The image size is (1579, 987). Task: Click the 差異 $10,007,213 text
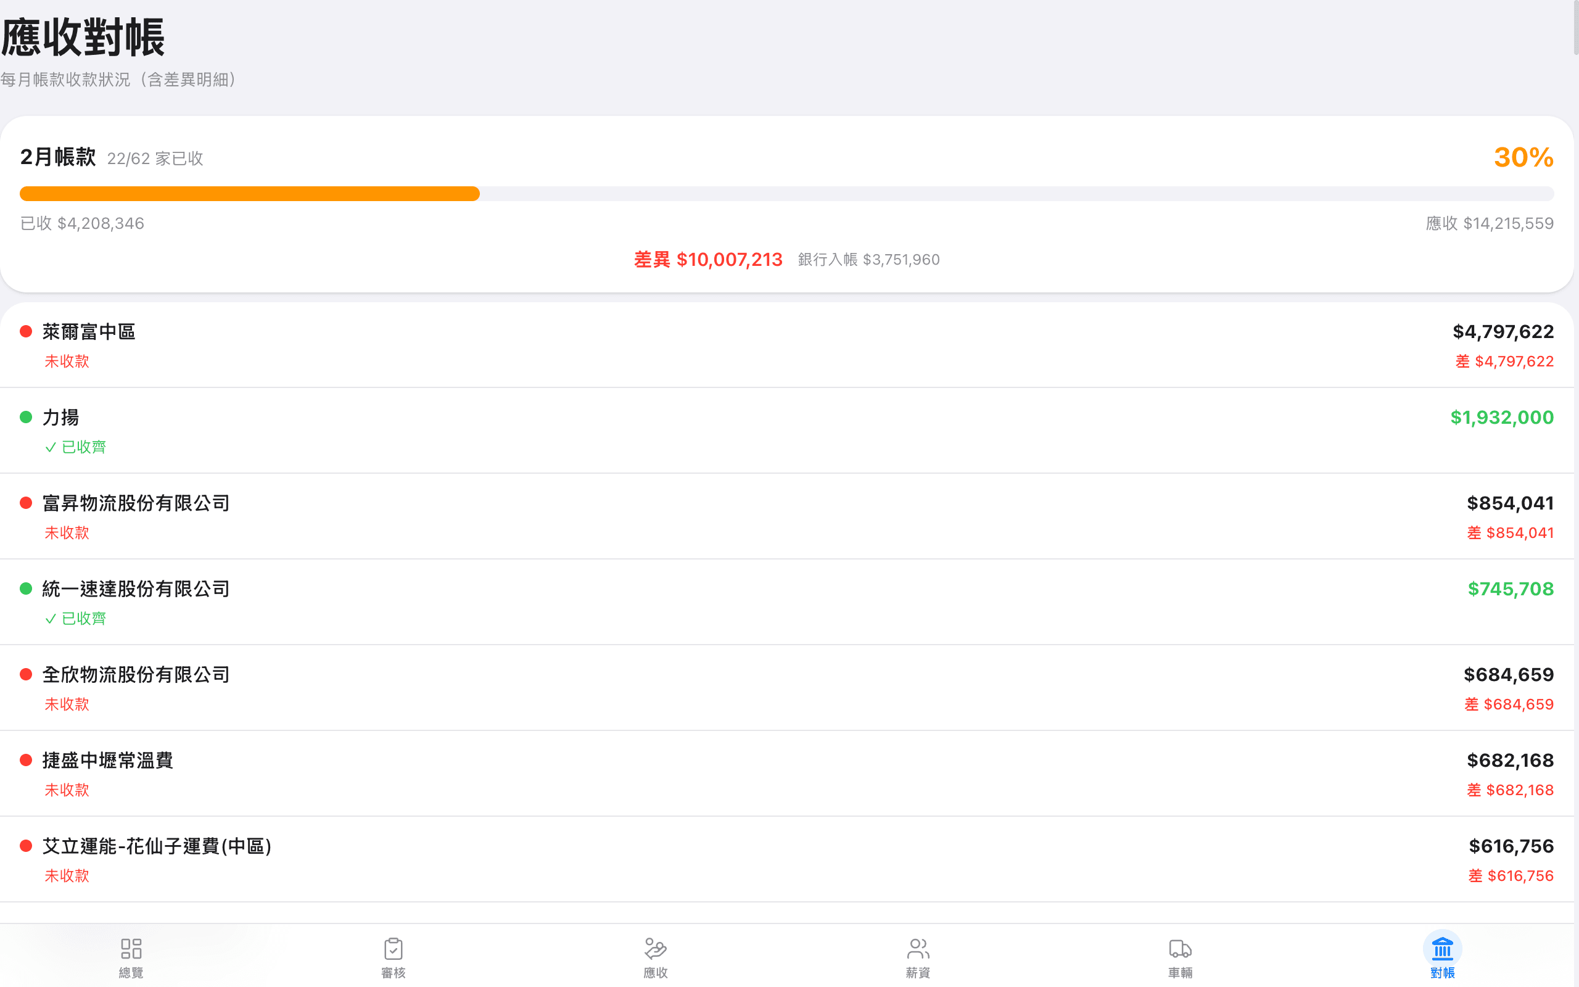click(708, 260)
